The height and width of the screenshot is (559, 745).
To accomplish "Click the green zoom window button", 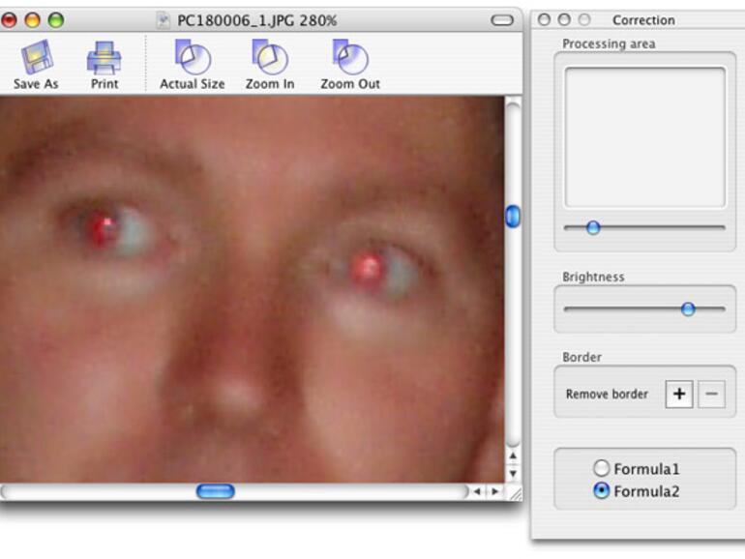I will [56, 20].
